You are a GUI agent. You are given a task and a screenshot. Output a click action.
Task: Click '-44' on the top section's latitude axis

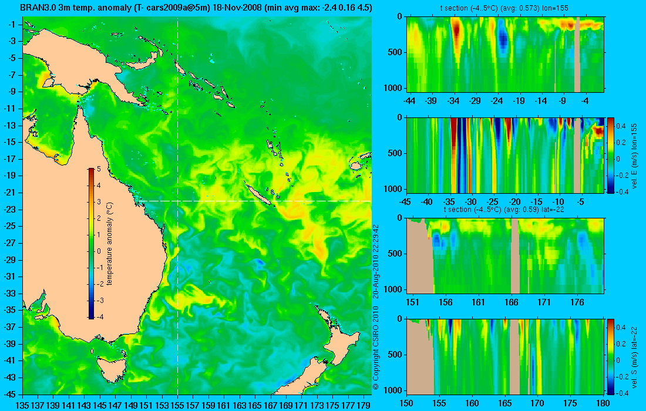(x=409, y=101)
